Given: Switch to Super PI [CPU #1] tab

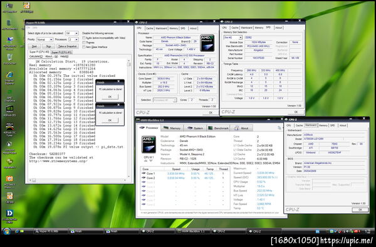Looking at the screenshot, I should [x=61, y=52].
